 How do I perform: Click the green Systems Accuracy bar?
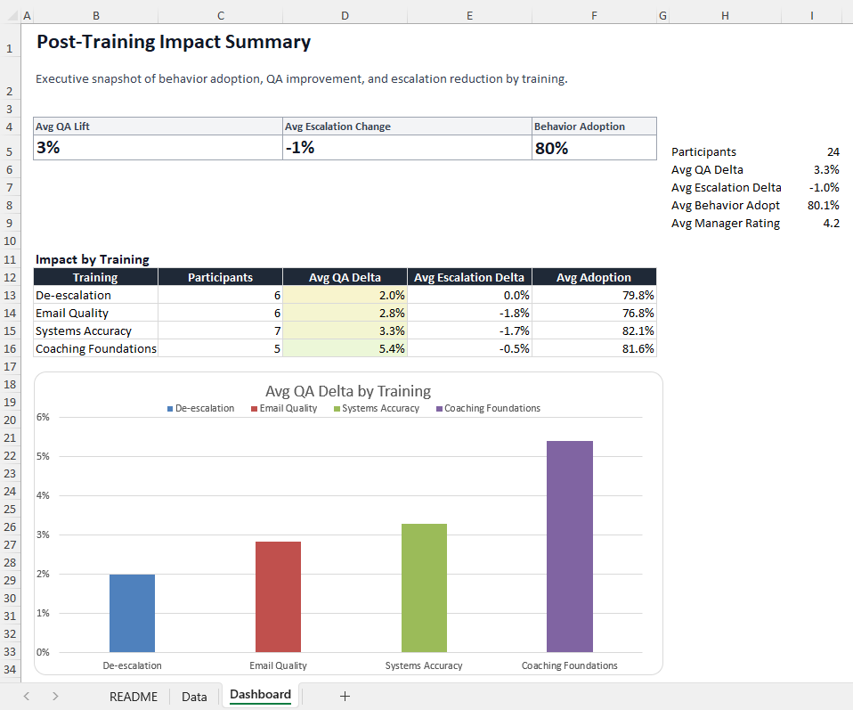coord(425,588)
